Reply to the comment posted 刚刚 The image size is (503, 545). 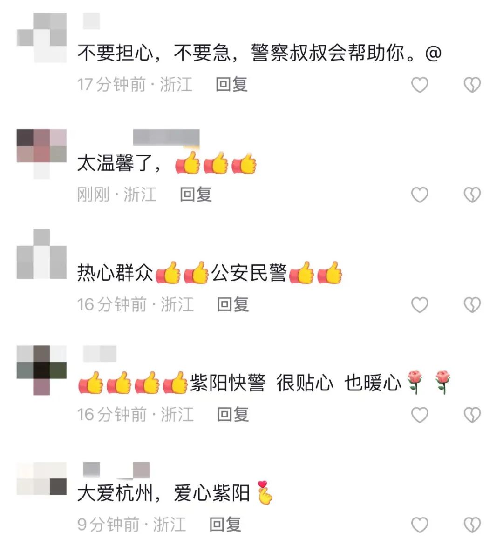196,194
